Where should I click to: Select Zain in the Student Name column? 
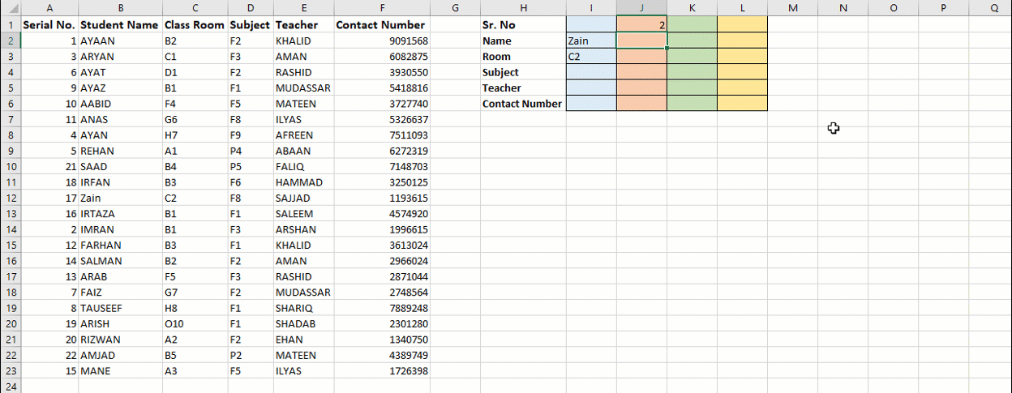point(120,198)
